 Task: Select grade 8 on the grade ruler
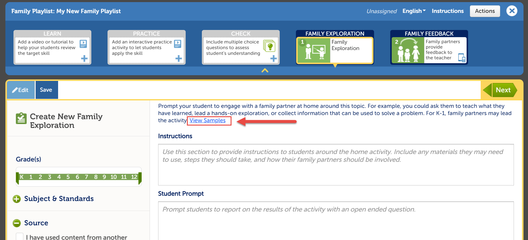[96, 177]
